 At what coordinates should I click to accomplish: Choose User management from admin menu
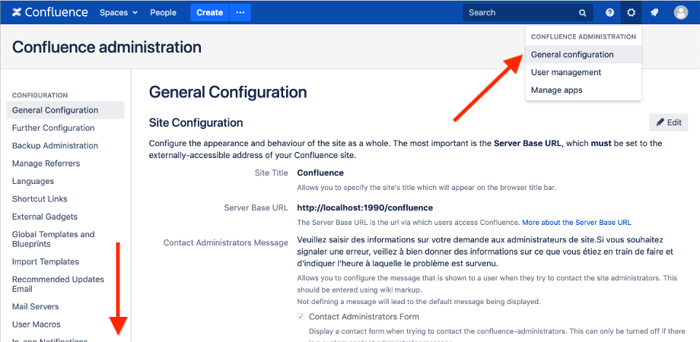[584, 72]
